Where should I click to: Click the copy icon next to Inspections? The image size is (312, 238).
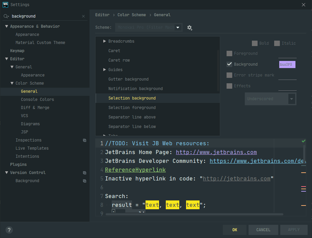point(84,140)
